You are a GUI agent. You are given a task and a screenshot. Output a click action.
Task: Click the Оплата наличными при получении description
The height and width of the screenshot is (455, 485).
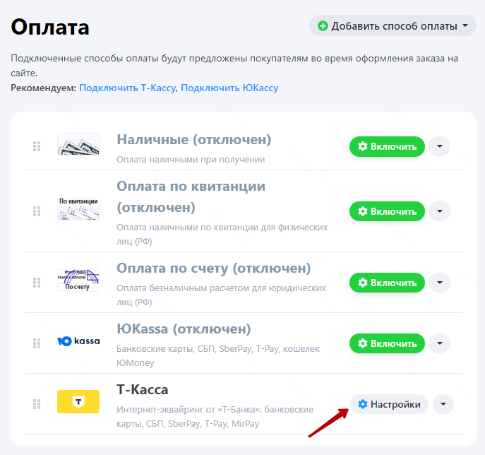(191, 160)
